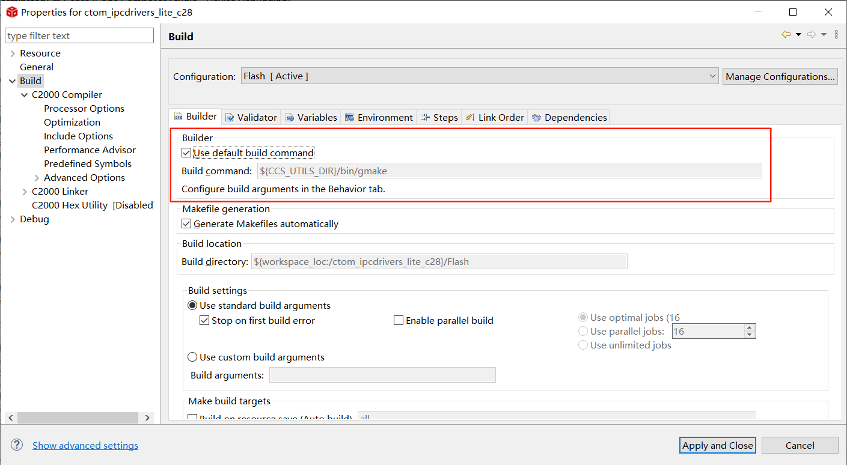Select the Steps tab
847x465 pixels.
tap(439, 117)
